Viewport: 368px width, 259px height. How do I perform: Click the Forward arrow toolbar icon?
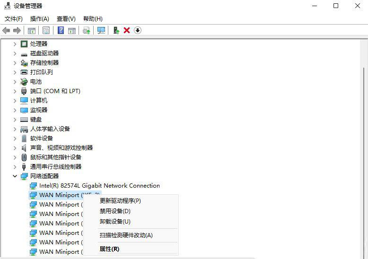point(17,30)
